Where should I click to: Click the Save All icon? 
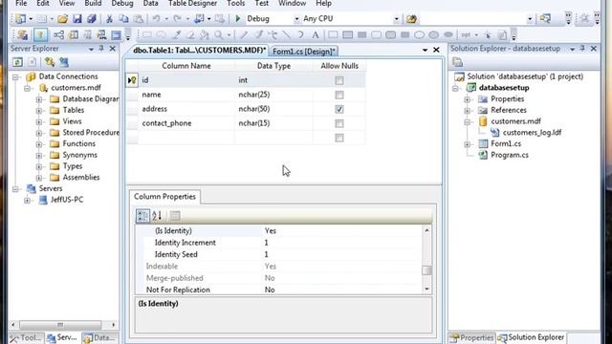[x=92, y=19]
